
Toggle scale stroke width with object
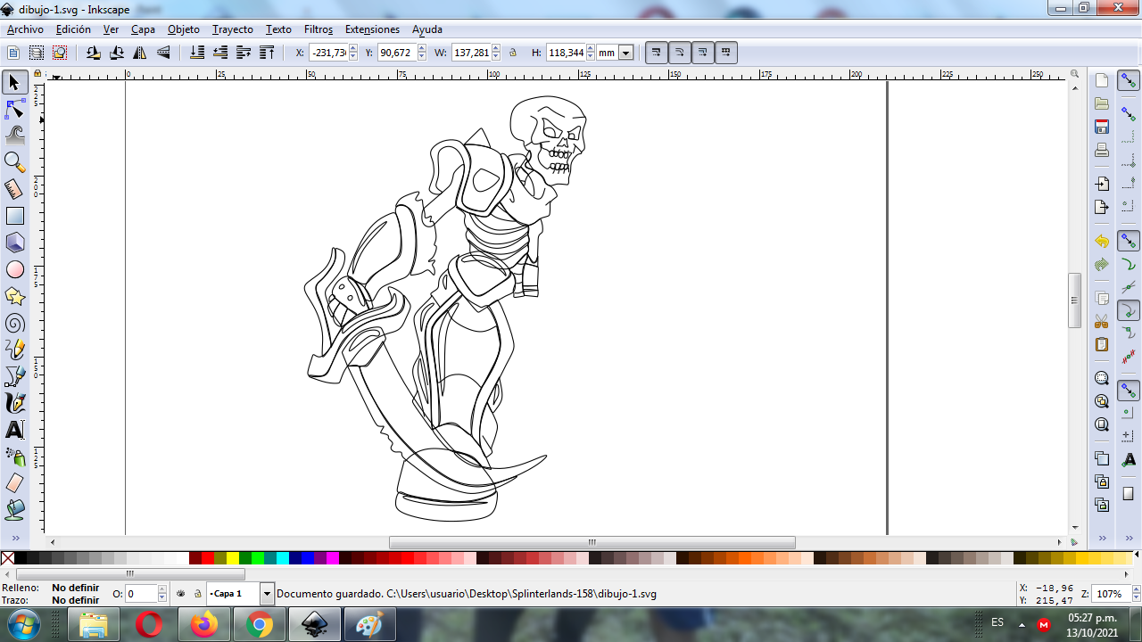click(x=657, y=53)
